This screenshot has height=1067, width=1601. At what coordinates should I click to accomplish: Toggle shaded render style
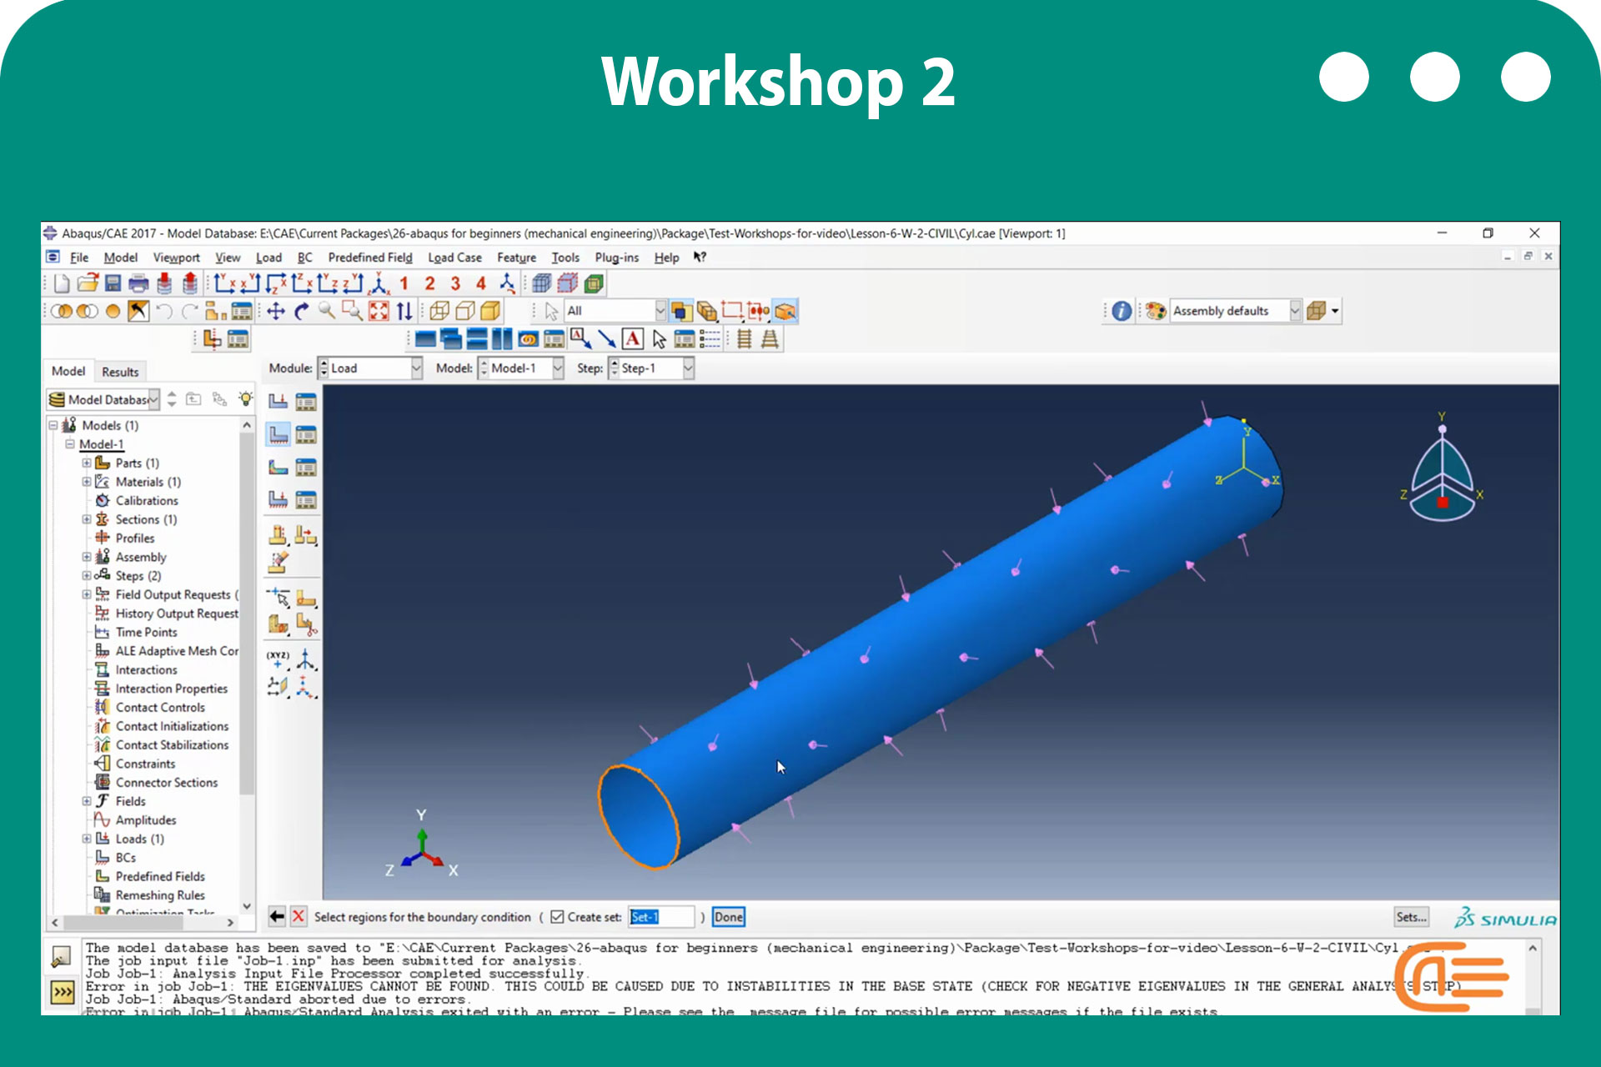click(491, 311)
